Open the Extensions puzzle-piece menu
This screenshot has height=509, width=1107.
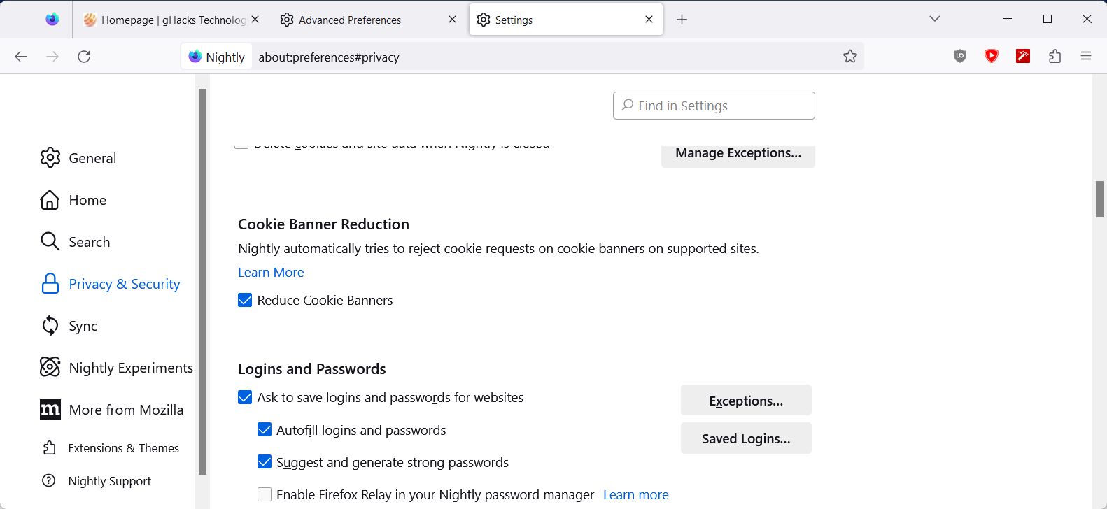[1055, 57]
